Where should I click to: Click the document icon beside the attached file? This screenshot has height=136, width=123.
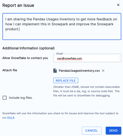pos(55,70)
